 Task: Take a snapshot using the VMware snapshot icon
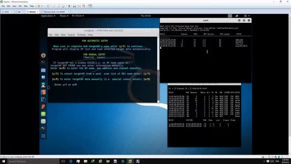tap(55, 6)
